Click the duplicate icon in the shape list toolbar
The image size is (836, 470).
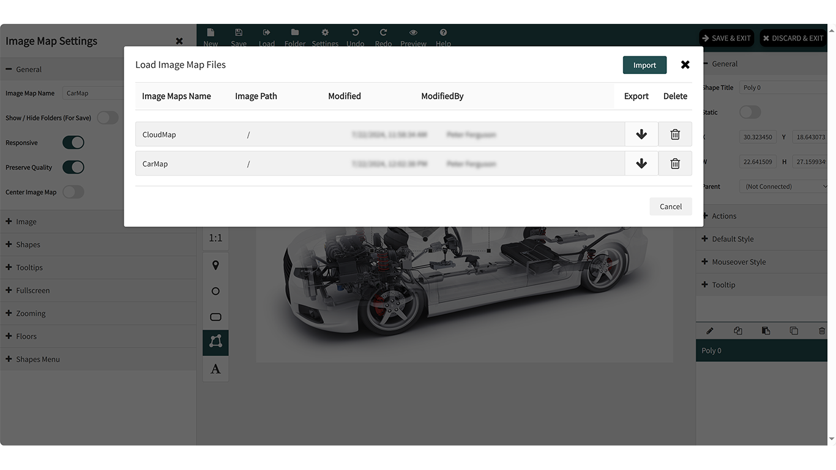(x=794, y=330)
